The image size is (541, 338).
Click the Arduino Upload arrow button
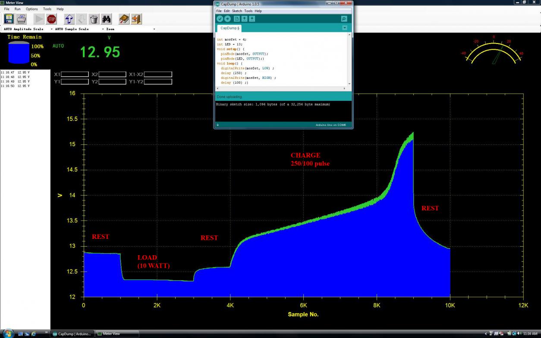(x=227, y=19)
